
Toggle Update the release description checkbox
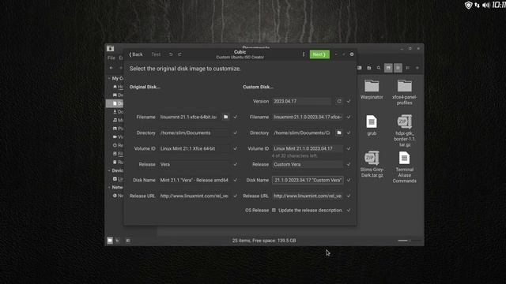[x=274, y=211]
